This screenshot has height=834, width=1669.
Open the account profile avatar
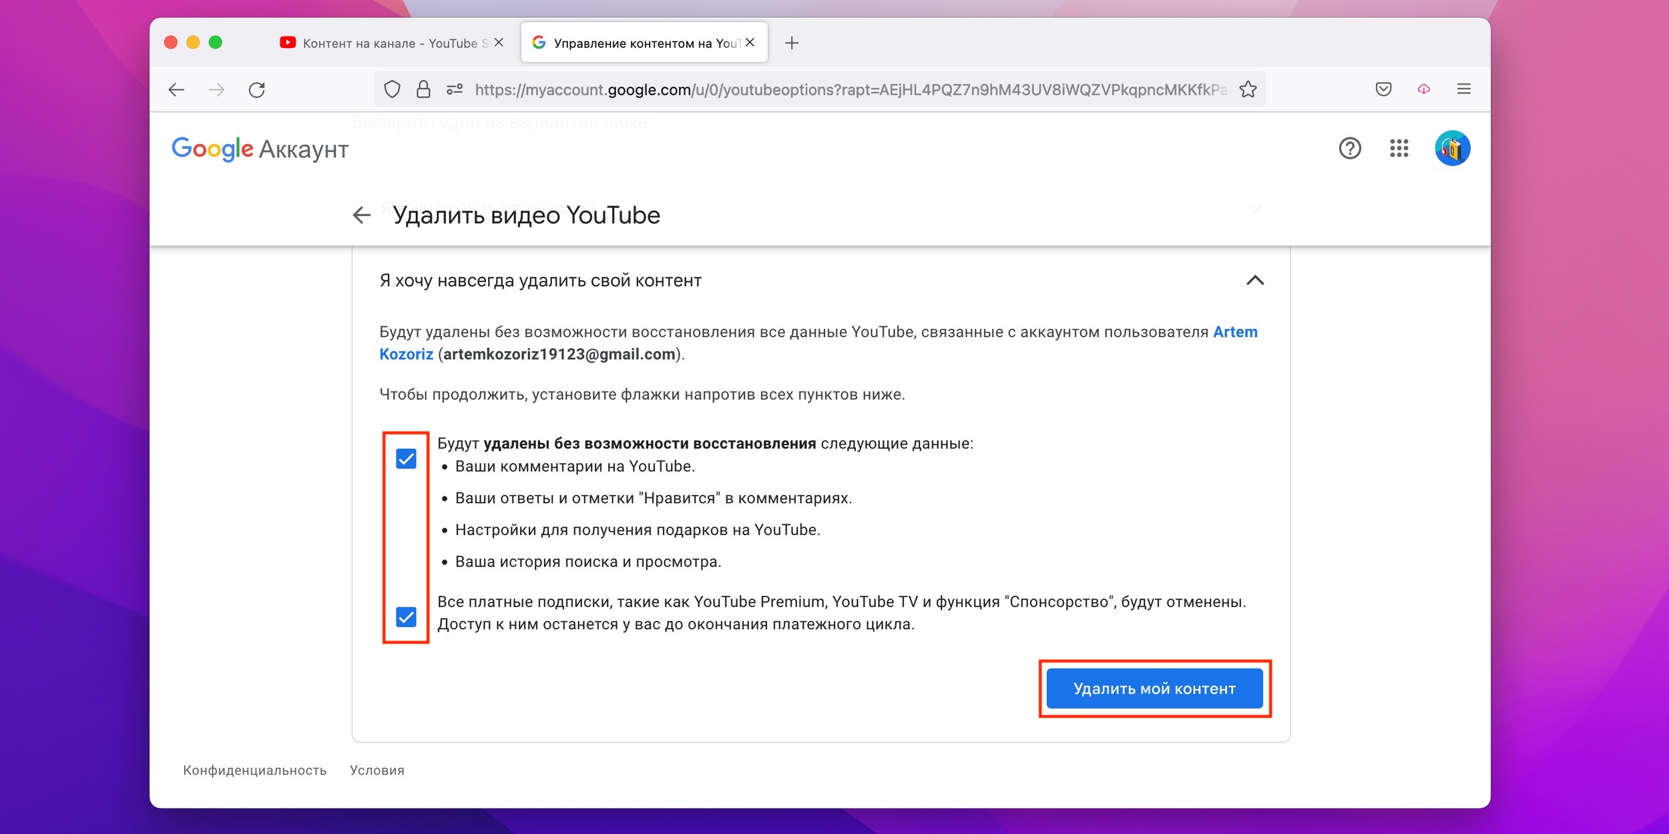1452,148
